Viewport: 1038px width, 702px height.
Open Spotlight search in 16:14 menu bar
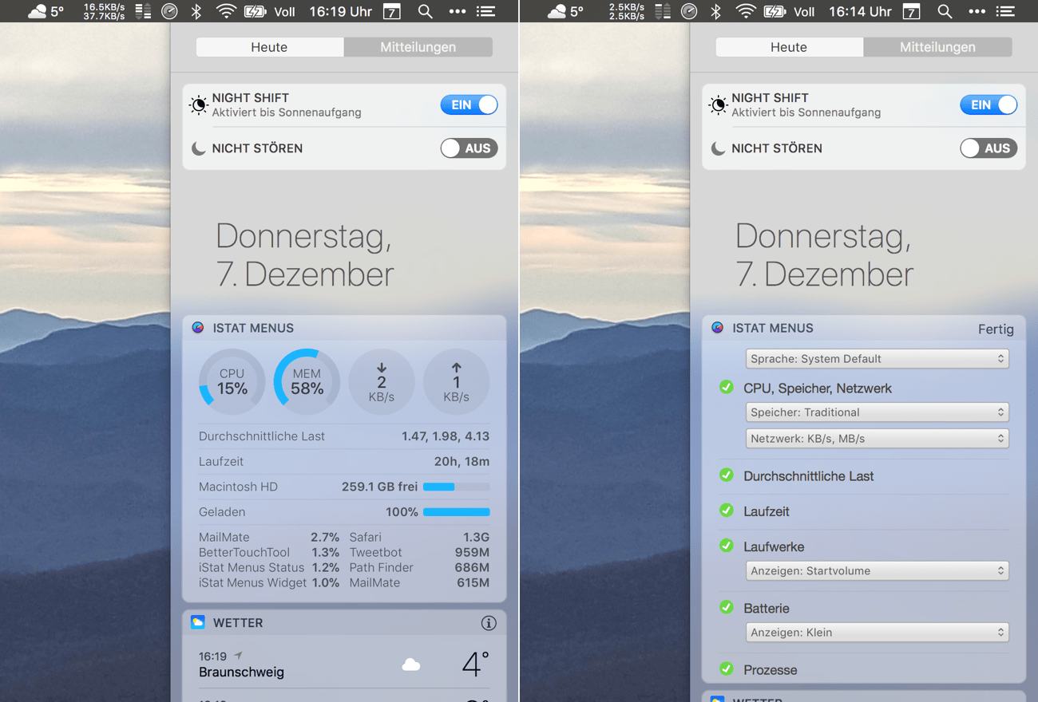(x=945, y=11)
